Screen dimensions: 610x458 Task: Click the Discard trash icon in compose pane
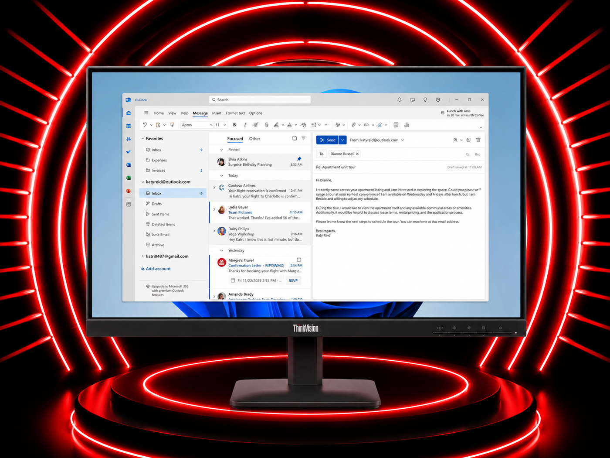point(478,140)
